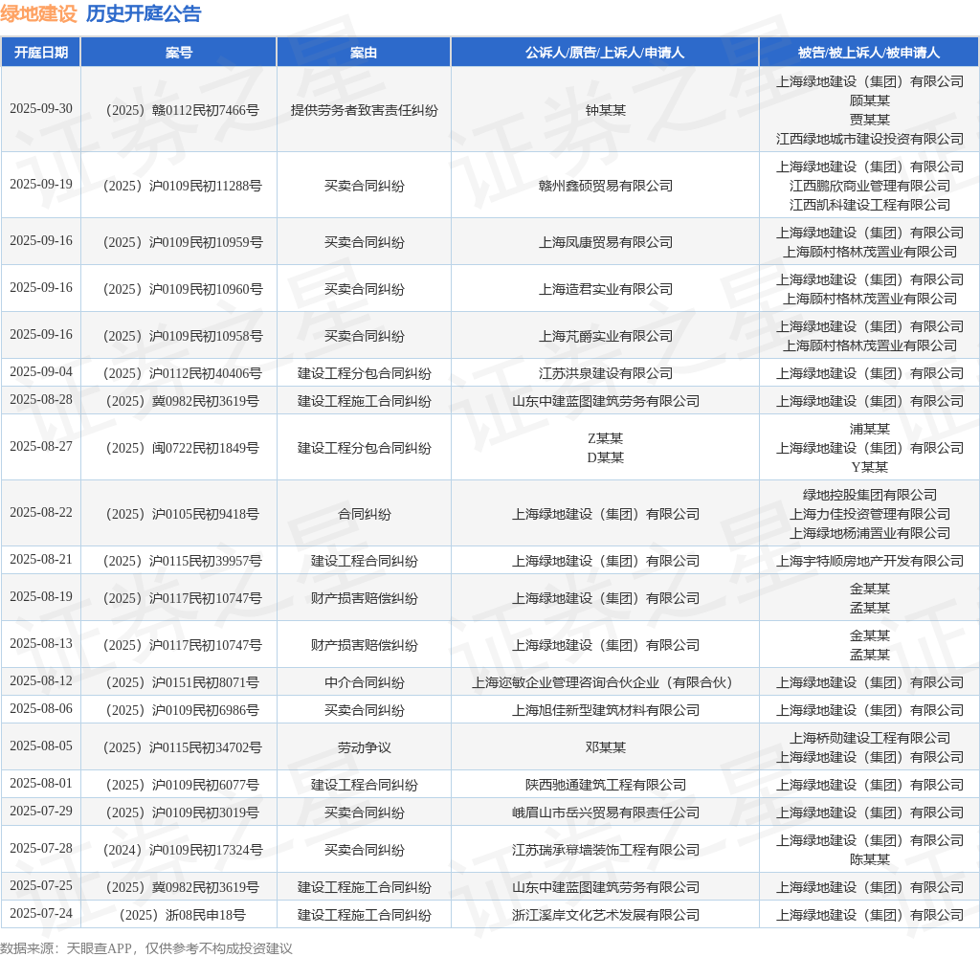
Task: Click plaintiff Z某某
Action: [605, 438]
